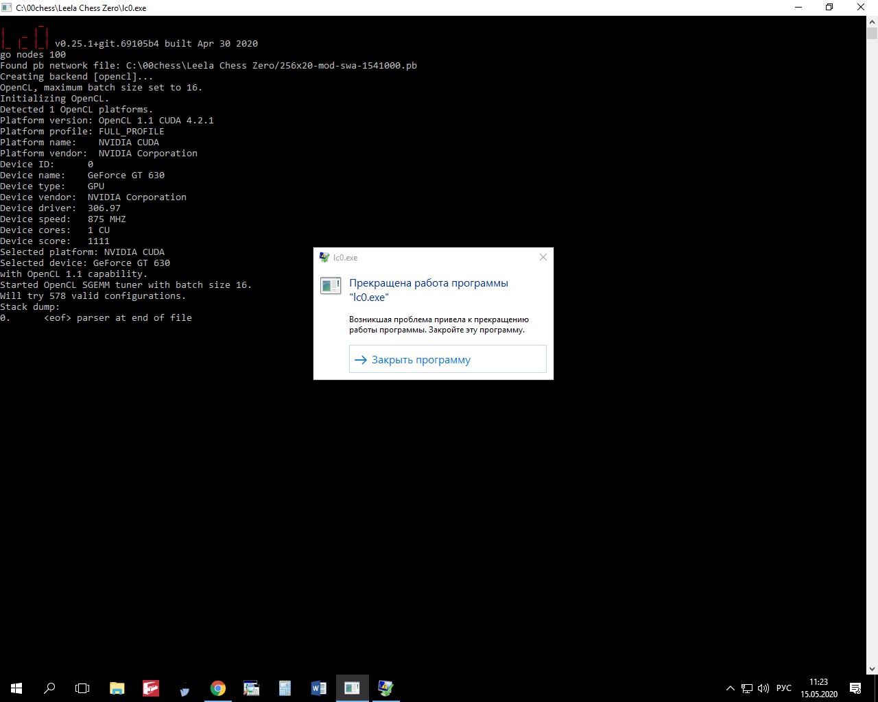This screenshot has width=878, height=702.
Task: Click console scrollbar up arrow
Action: [872, 21]
